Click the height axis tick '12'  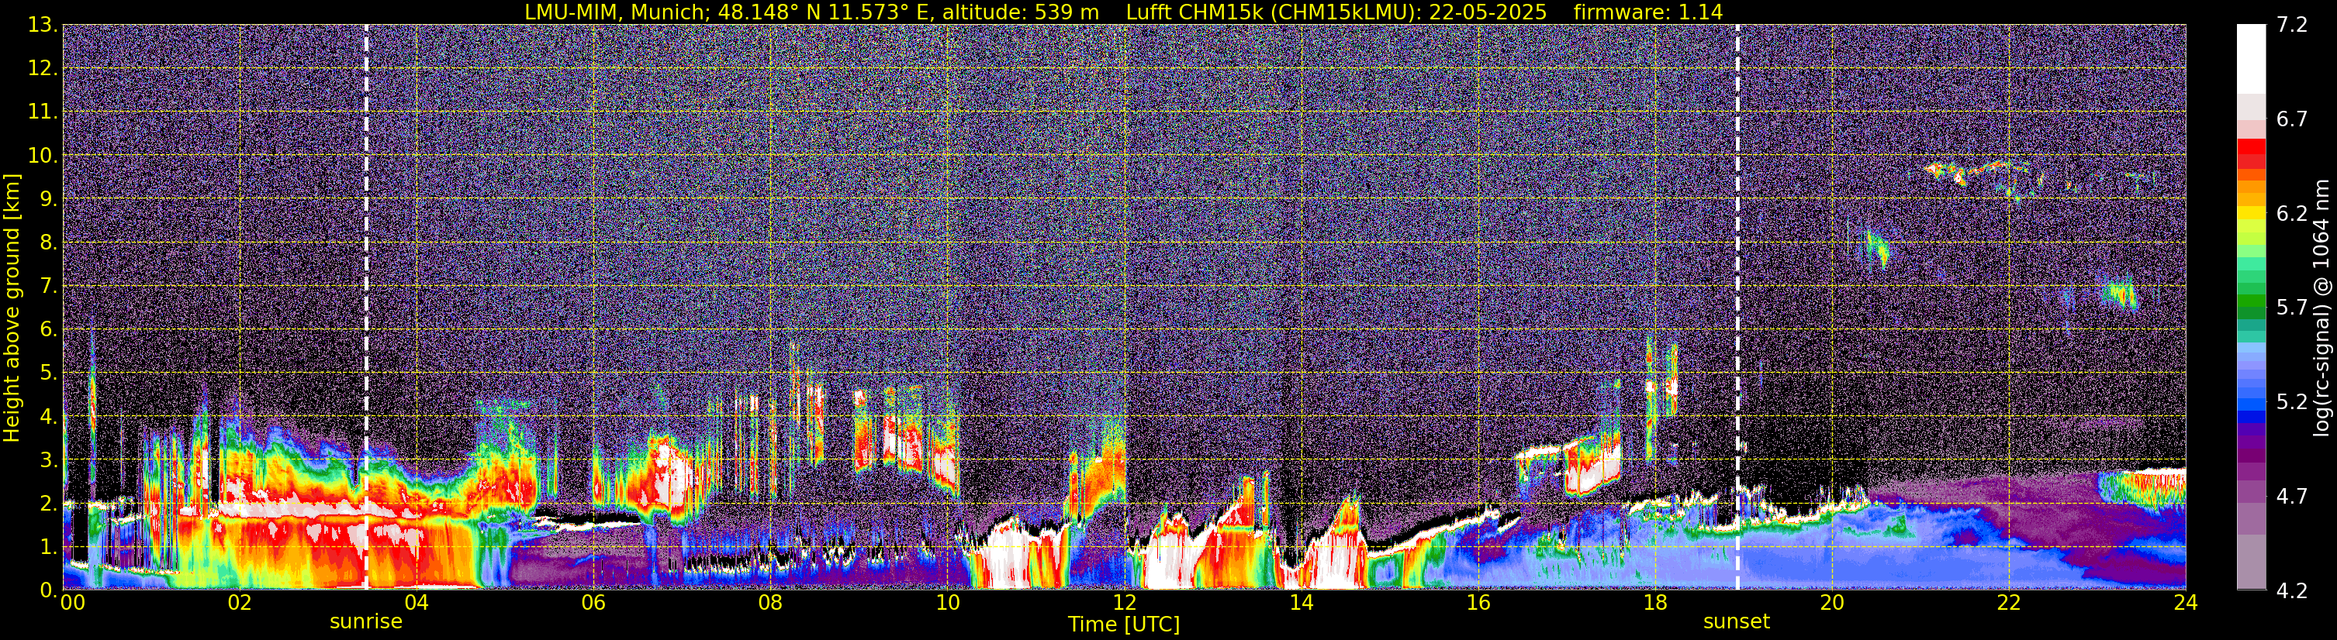tap(42, 69)
